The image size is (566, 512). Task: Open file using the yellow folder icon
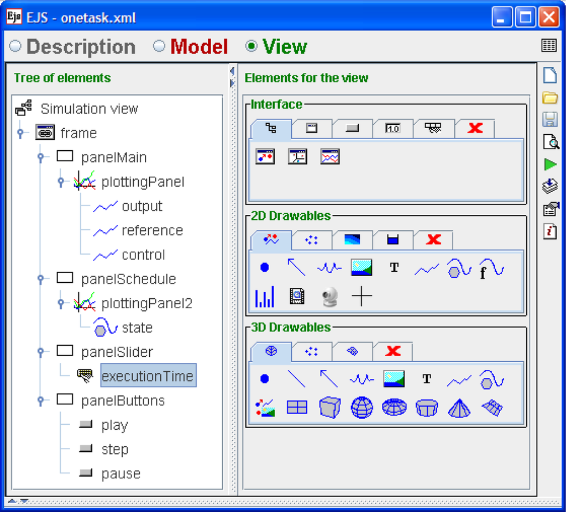[549, 98]
